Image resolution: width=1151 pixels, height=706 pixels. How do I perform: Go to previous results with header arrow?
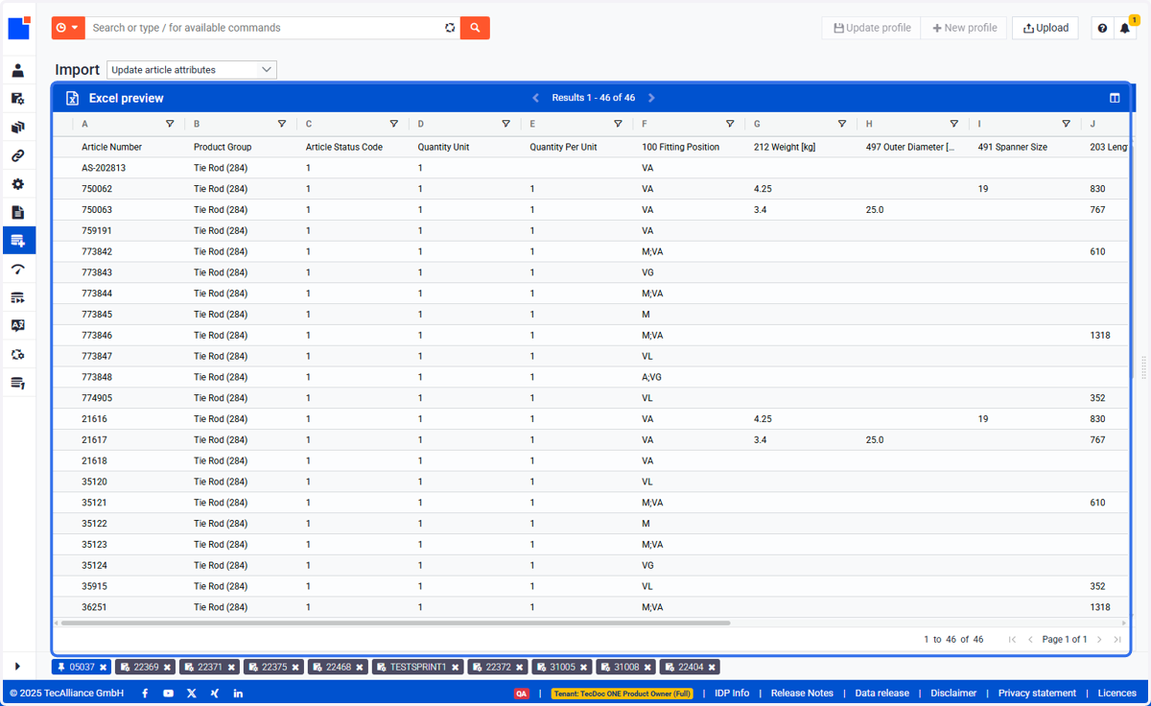click(x=536, y=98)
